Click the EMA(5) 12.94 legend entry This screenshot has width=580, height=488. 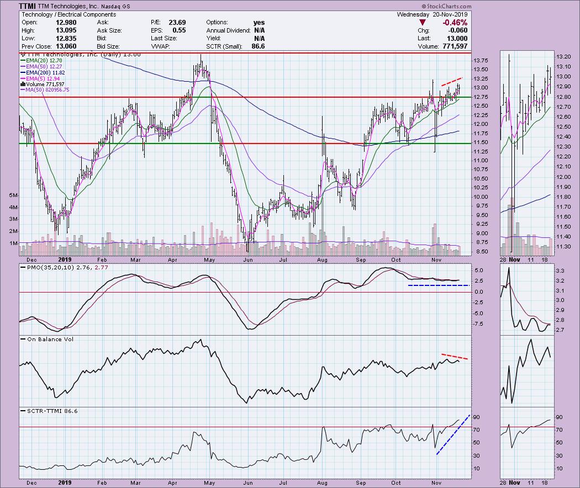pyautogui.click(x=40, y=79)
